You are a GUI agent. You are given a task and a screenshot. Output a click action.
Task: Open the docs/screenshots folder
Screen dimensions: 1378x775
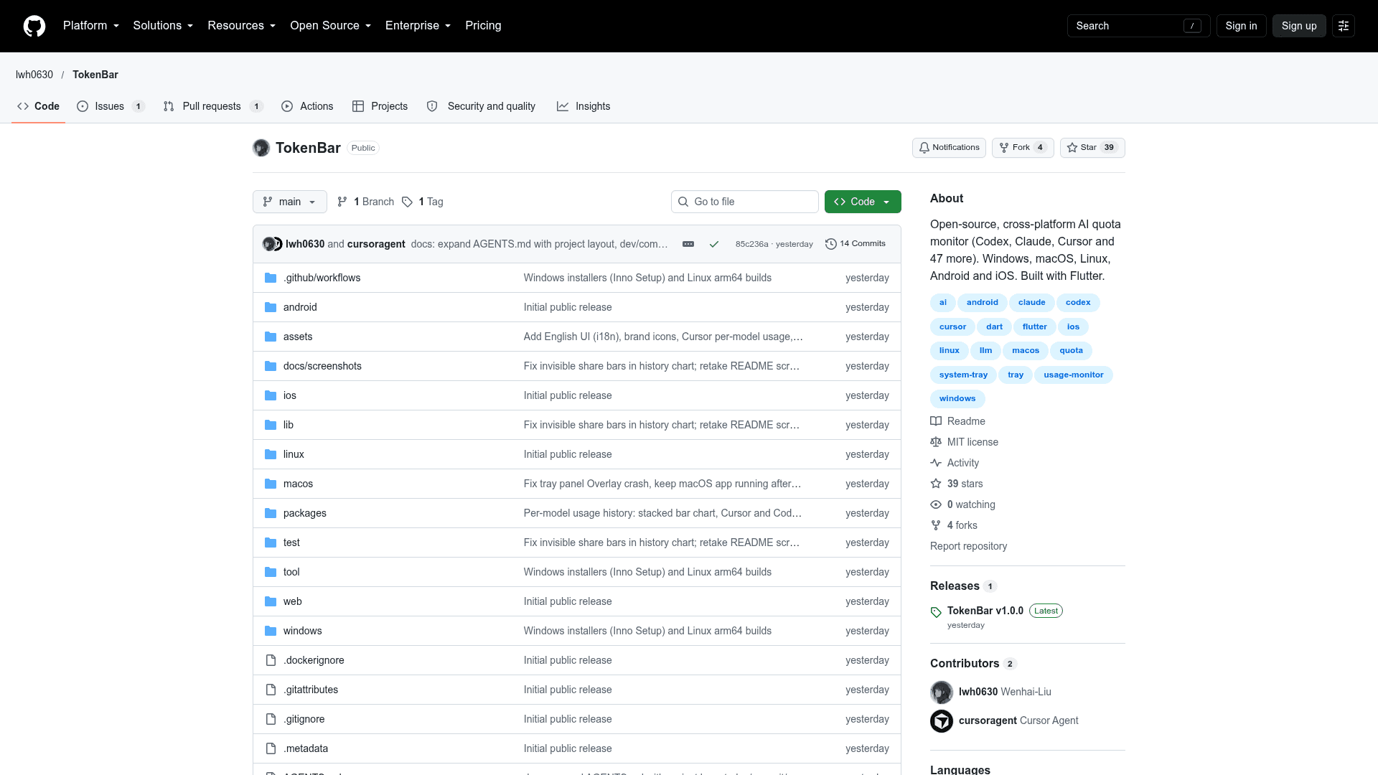pos(322,366)
